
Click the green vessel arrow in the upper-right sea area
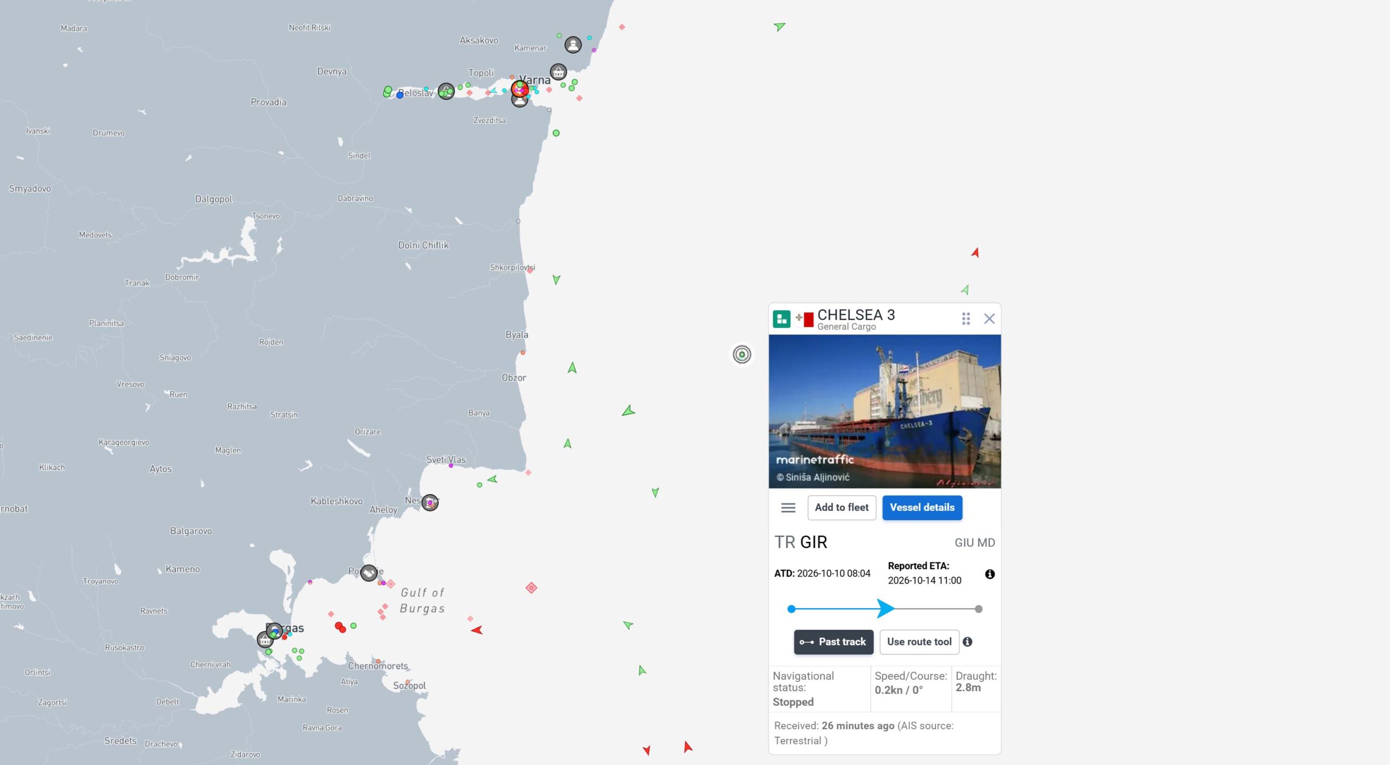(x=779, y=26)
